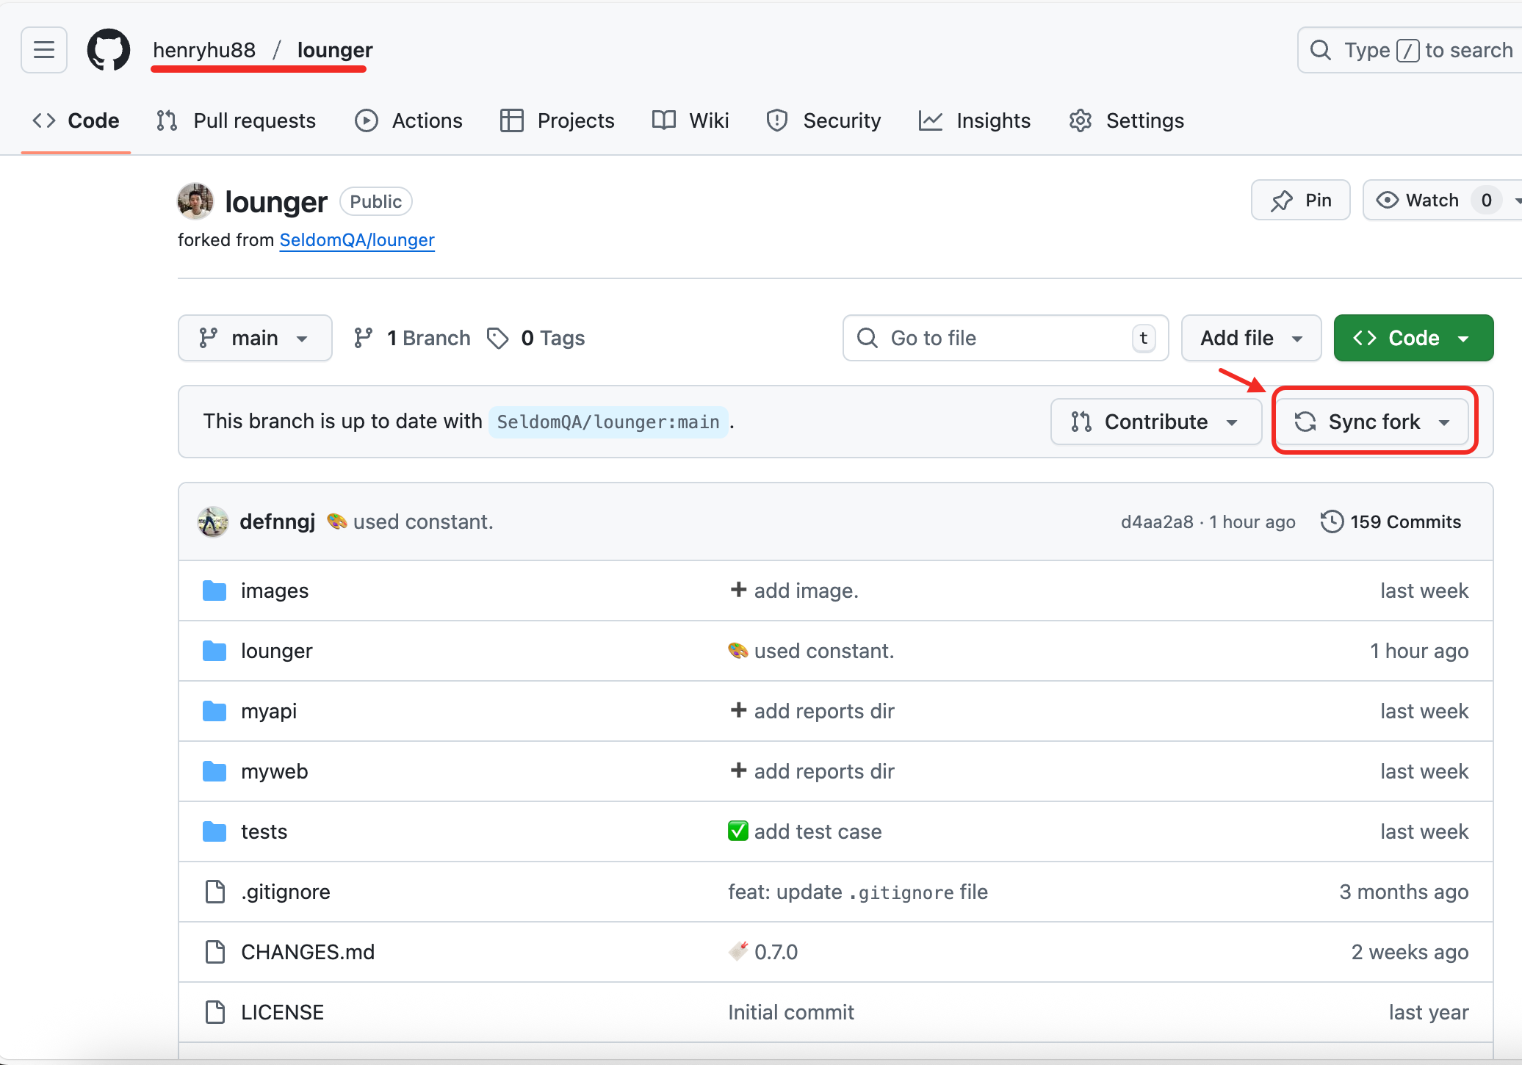The width and height of the screenshot is (1522, 1065).
Task: Expand the main branch selector
Action: pyautogui.click(x=254, y=338)
